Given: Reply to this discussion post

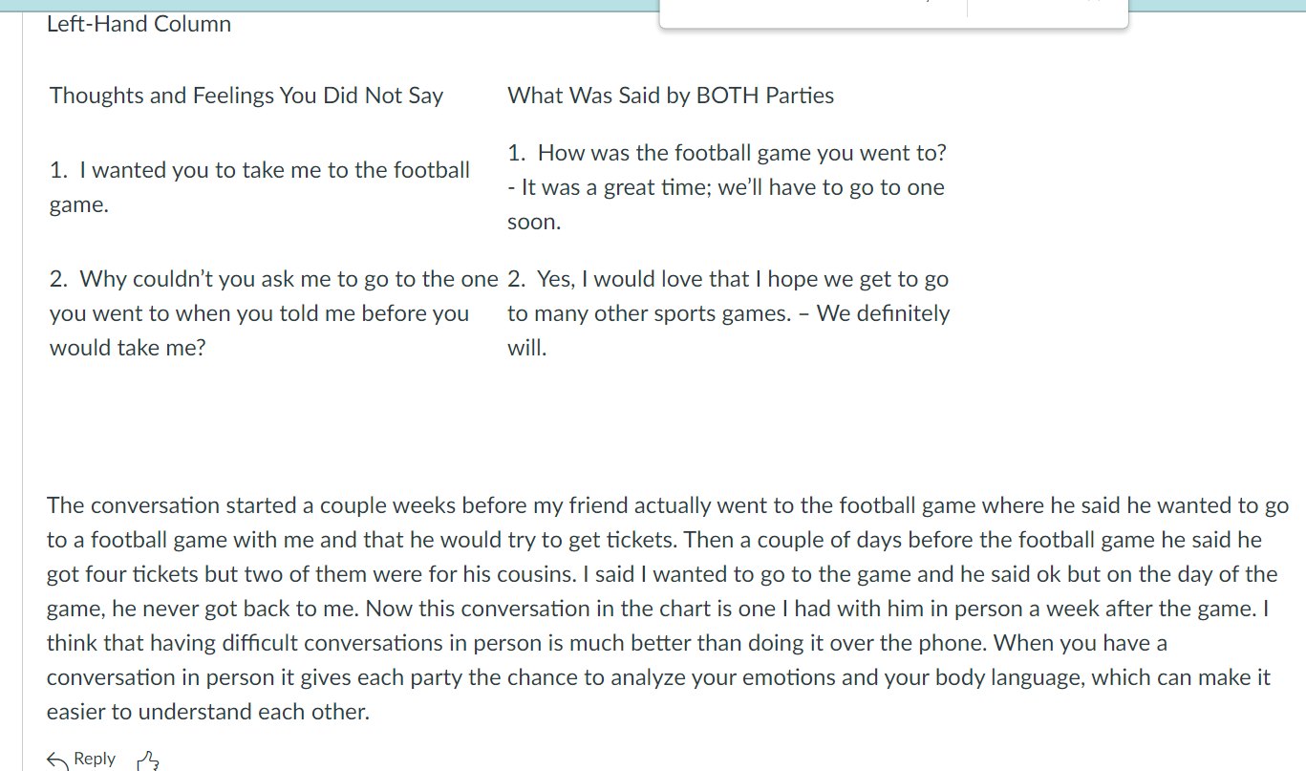Looking at the screenshot, I should (x=94, y=759).
